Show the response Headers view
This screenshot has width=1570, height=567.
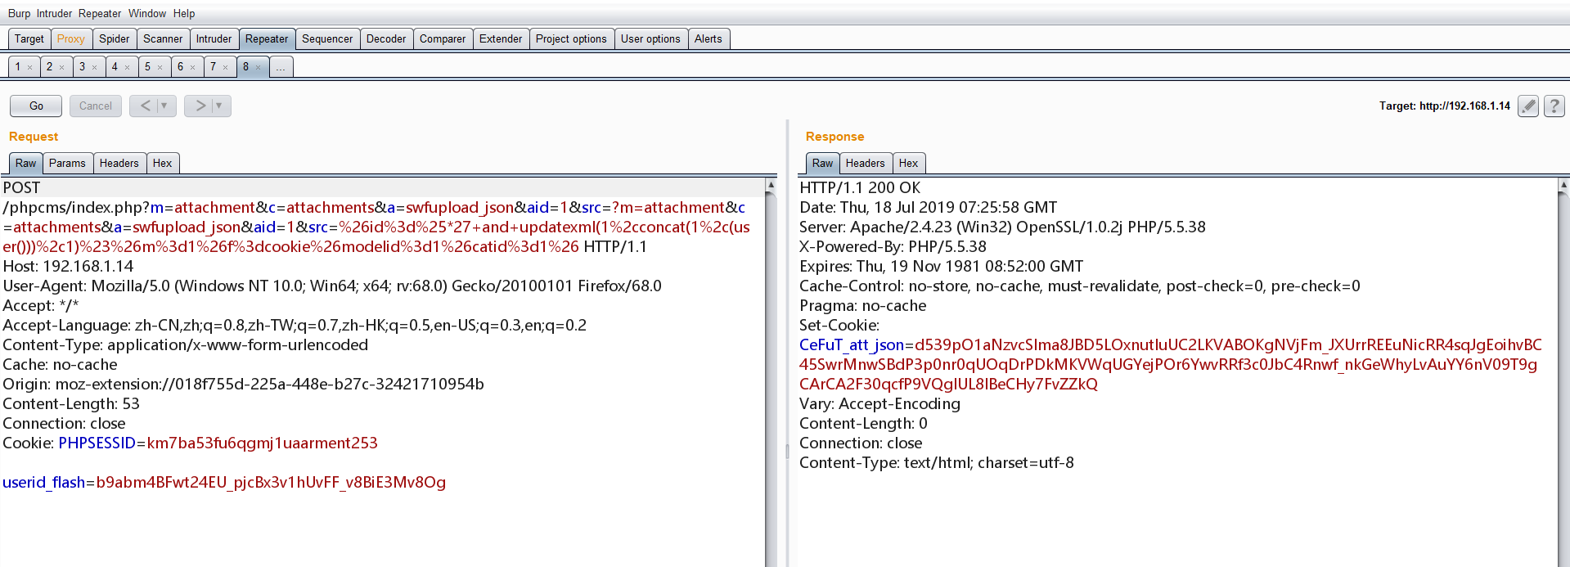pos(866,163)
